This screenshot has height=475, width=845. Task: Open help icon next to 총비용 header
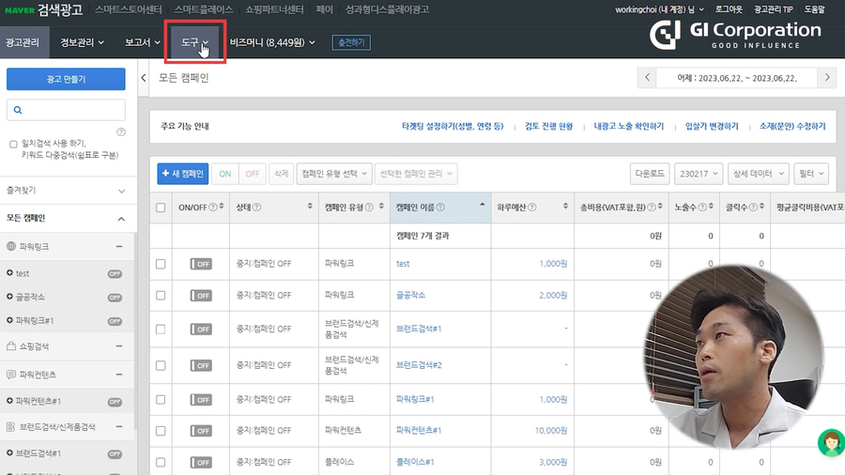pos(652,207)
